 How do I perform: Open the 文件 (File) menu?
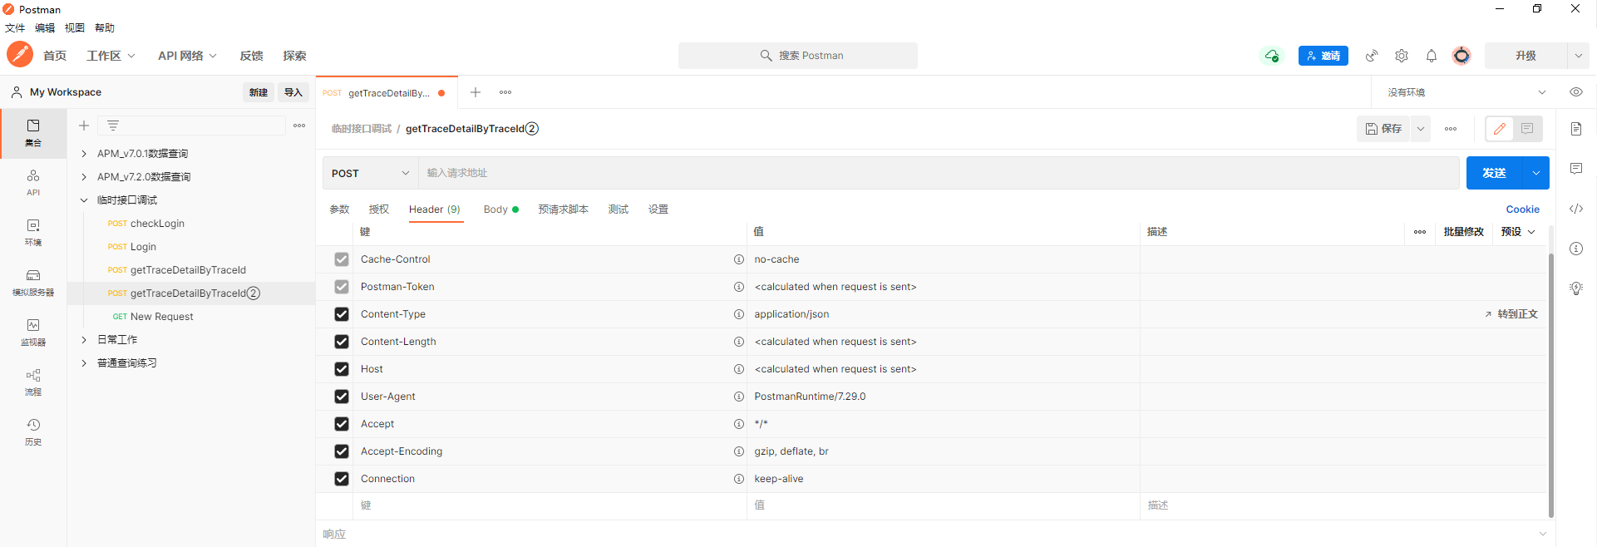click(x=15, y=28)
